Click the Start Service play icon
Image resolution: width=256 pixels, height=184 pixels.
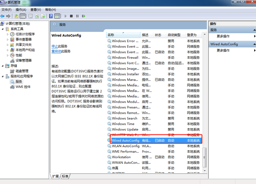pos(66,16)
